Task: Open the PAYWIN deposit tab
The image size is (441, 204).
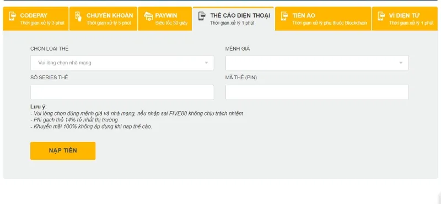Action: tap(165, 19)
